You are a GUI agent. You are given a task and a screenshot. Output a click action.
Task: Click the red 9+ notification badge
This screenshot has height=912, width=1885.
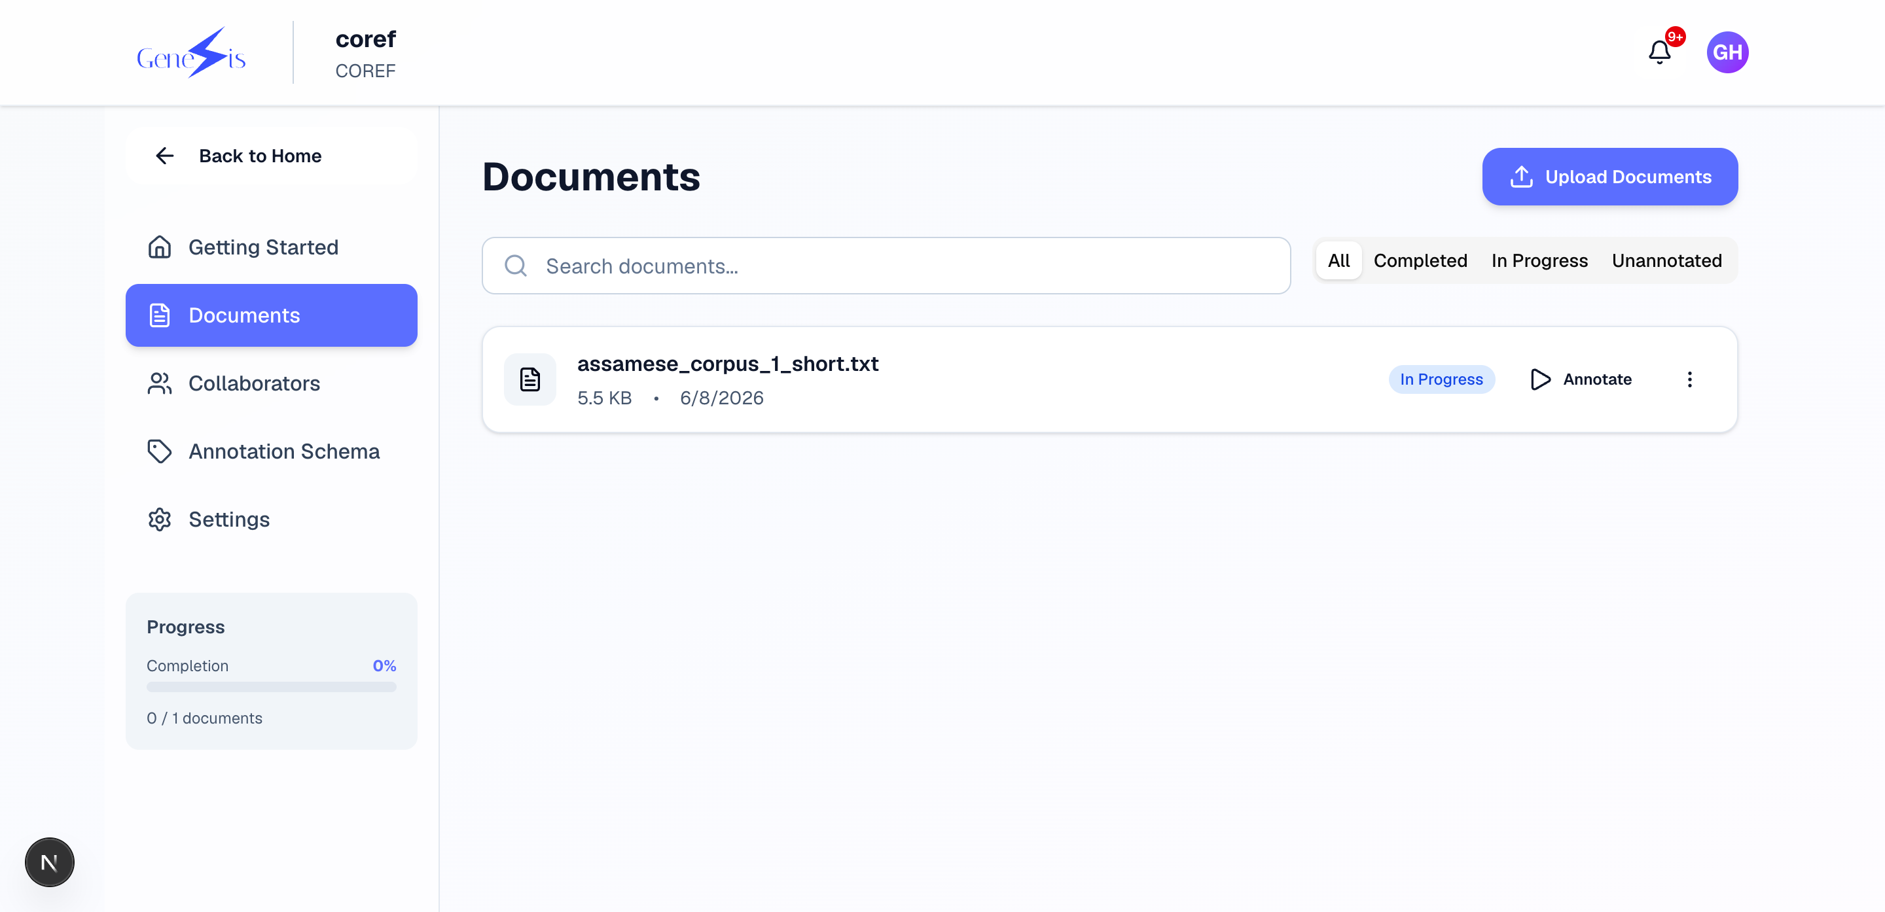click(1675, 37)
